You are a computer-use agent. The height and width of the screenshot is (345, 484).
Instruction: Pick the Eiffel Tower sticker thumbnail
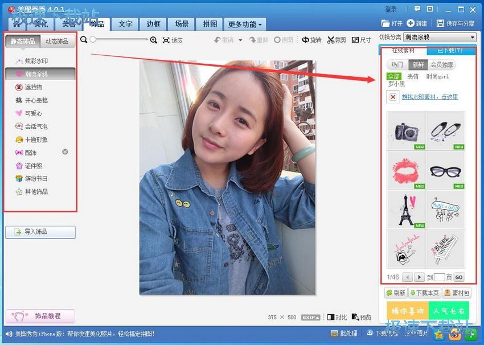coord(406,210)
